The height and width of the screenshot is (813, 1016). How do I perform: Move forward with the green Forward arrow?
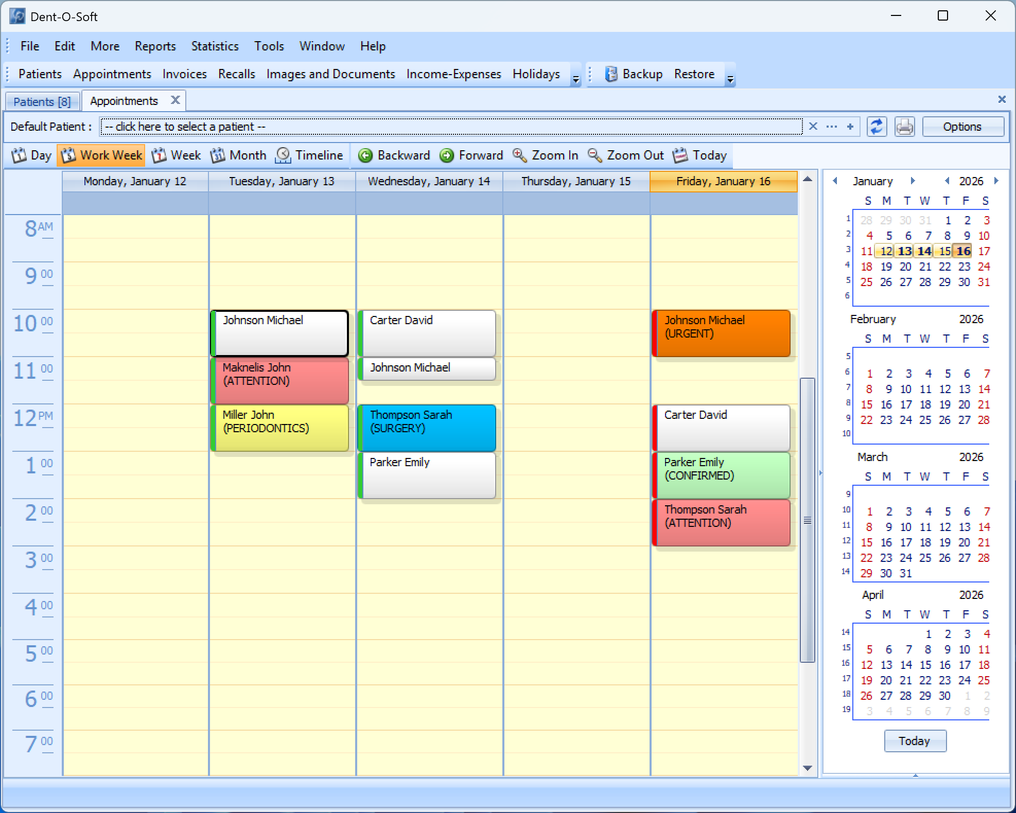470,155
